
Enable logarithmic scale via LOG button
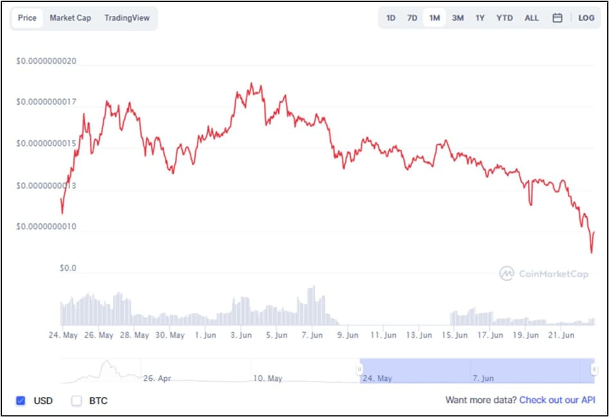coord(586,18)
